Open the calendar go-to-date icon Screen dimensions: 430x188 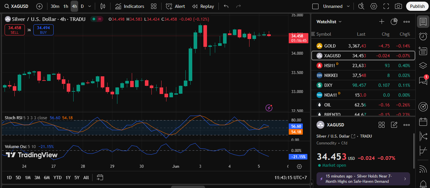(x=100, y=178)
